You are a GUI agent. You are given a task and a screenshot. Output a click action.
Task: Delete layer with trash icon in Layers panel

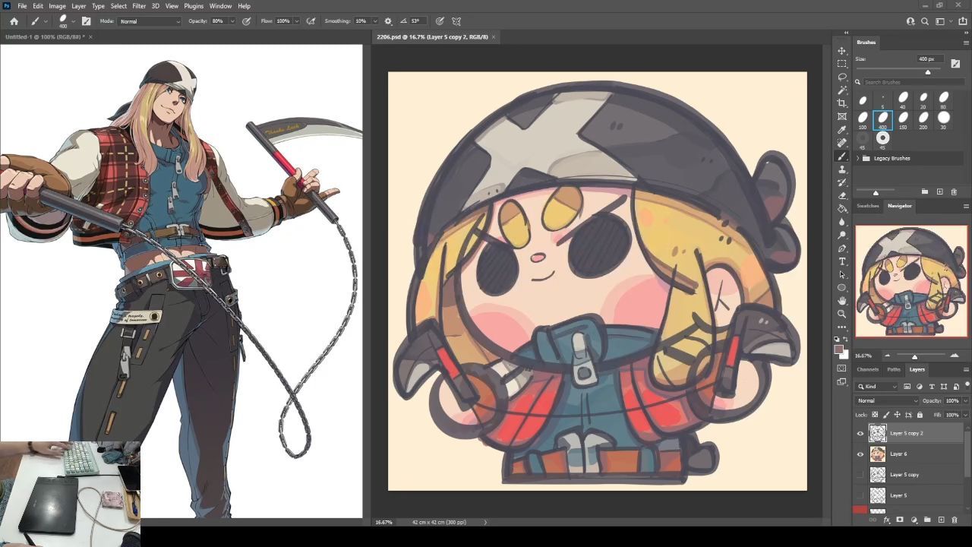pyautogui.click(x=955, y=520)
